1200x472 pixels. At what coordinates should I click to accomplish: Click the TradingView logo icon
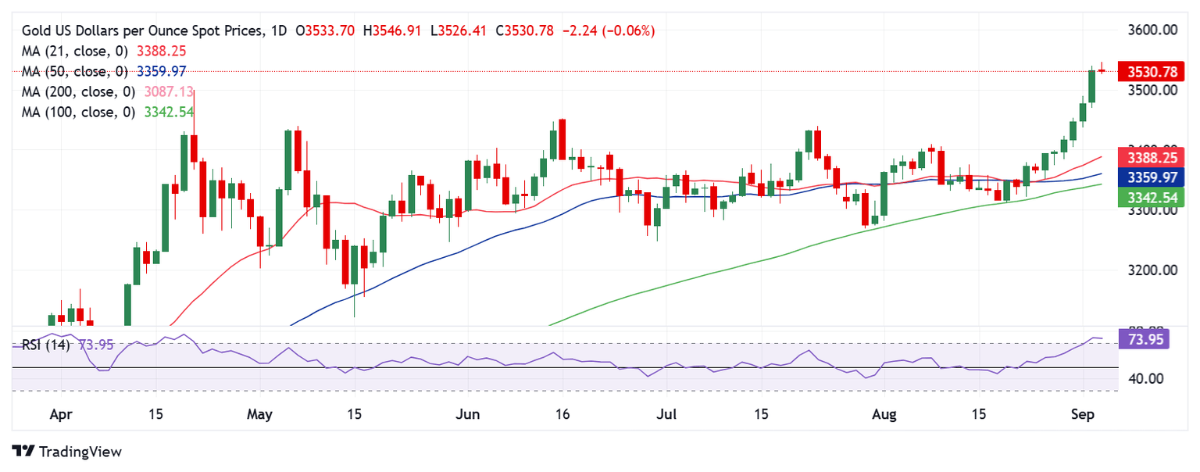(23, 452)
